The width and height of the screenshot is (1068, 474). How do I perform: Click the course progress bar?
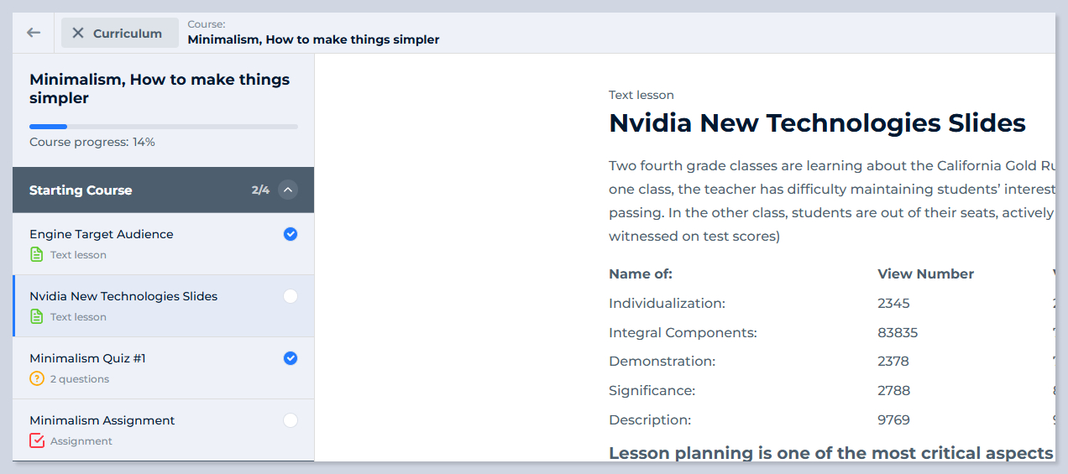pos(164,127)
